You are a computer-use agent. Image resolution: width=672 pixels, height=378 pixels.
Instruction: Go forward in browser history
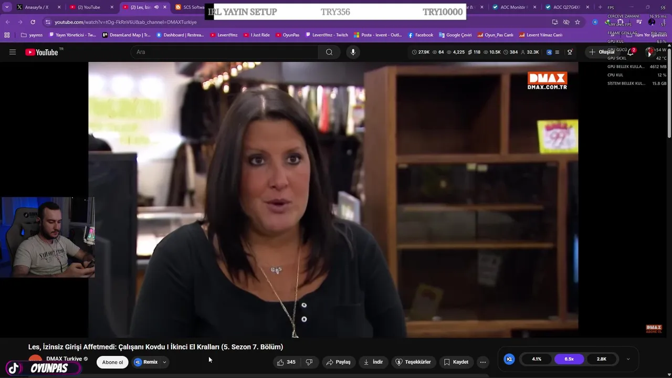[19, 22]
